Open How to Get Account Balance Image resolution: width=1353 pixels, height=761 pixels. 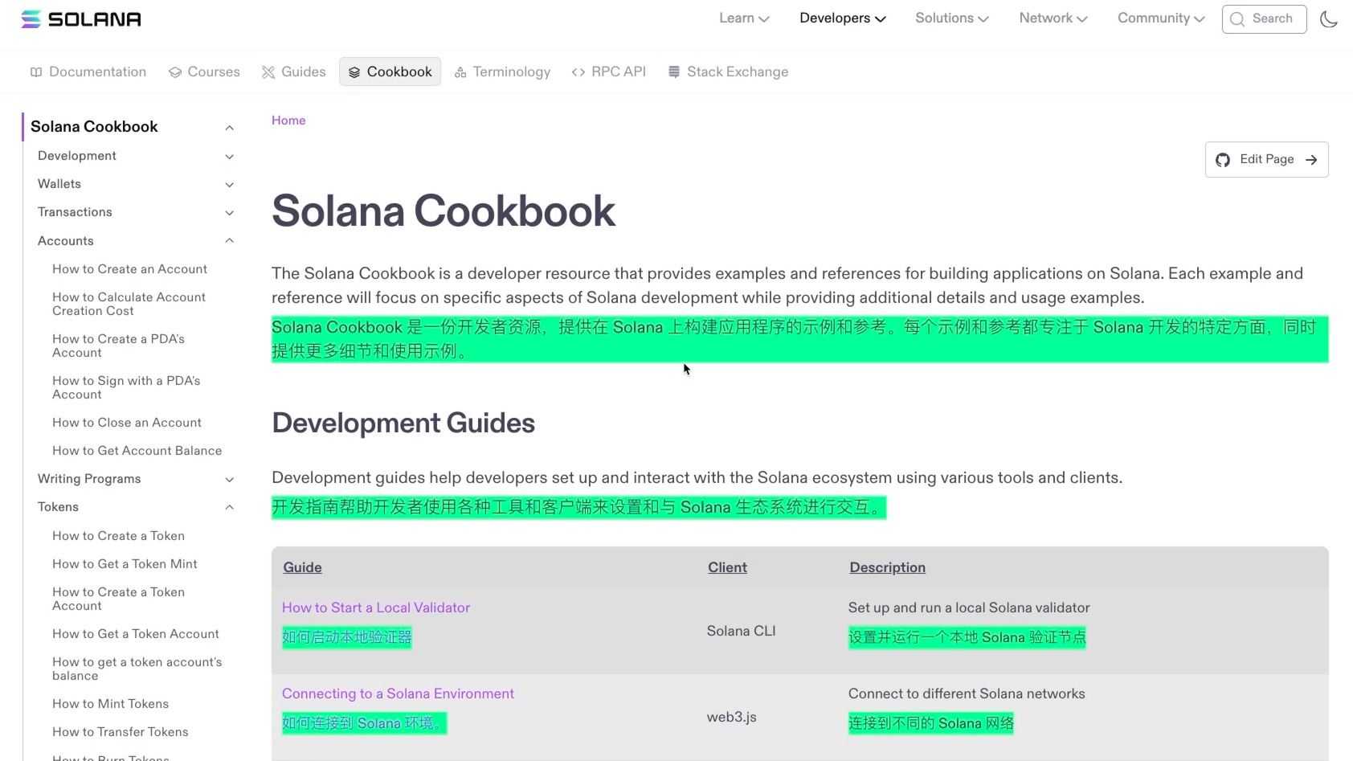coord(137,451)
